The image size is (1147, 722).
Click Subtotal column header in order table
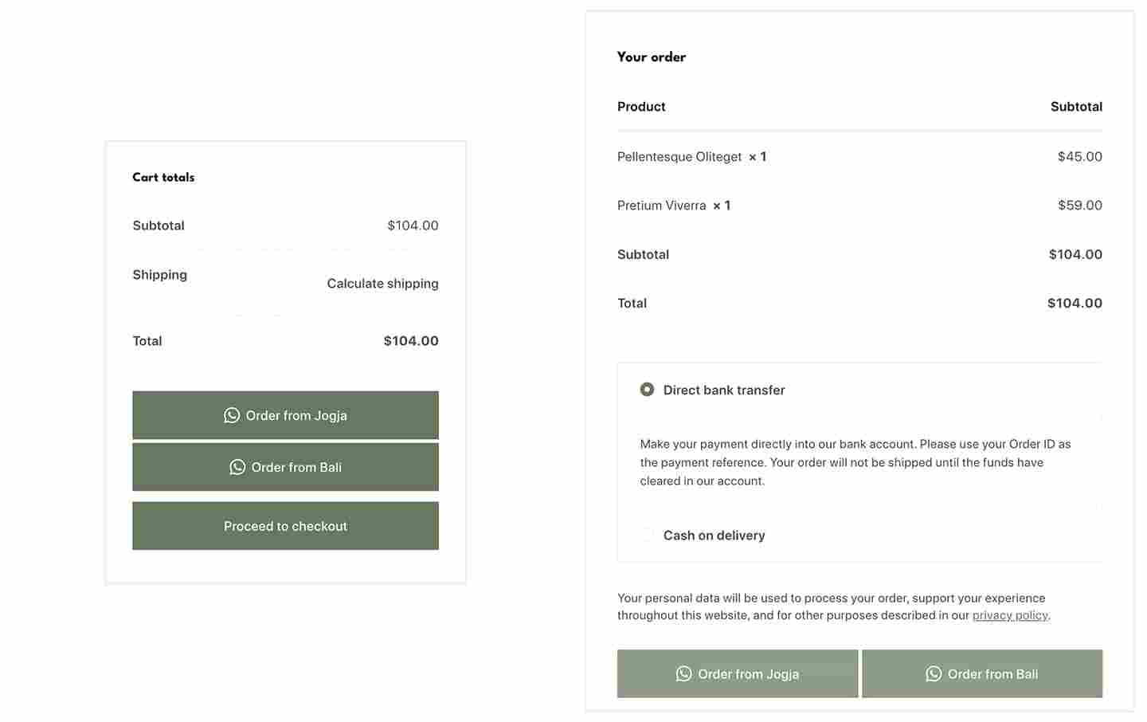[x=1076, y=106]
